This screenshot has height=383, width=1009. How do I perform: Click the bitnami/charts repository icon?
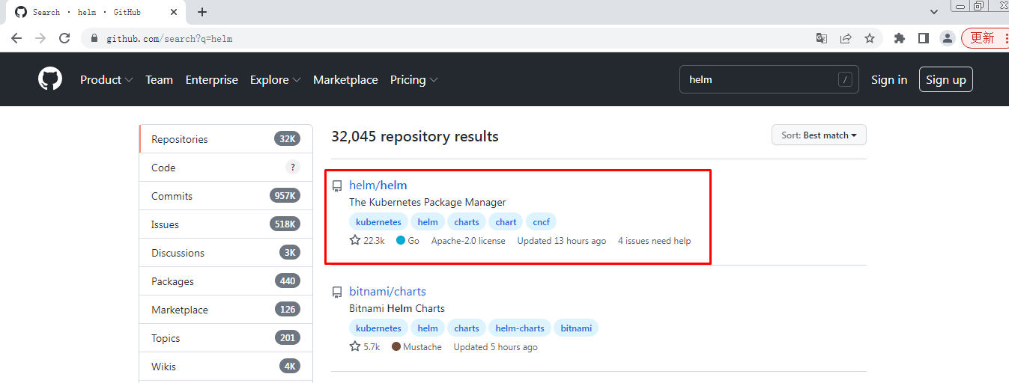(337, 292)
